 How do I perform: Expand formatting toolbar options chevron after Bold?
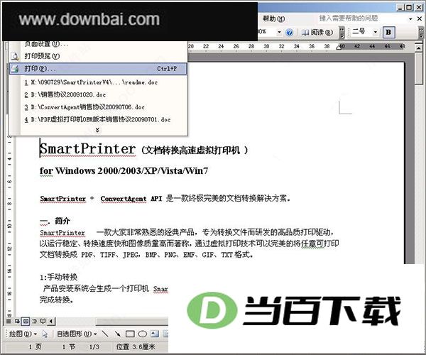[421, 33]
